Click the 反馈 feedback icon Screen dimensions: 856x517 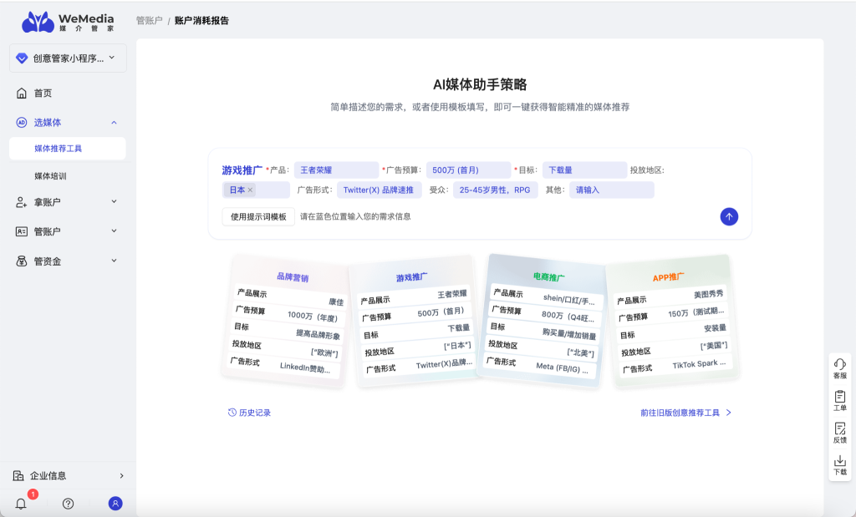(839, 432)
